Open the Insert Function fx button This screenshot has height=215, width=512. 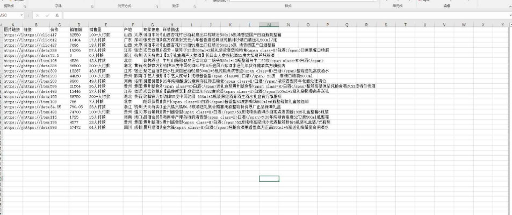pyautogui.click(x=57, y=16)
